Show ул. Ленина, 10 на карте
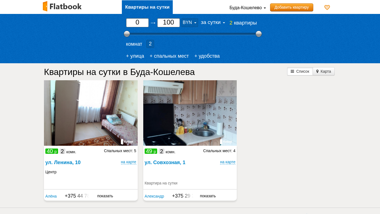 129,162
